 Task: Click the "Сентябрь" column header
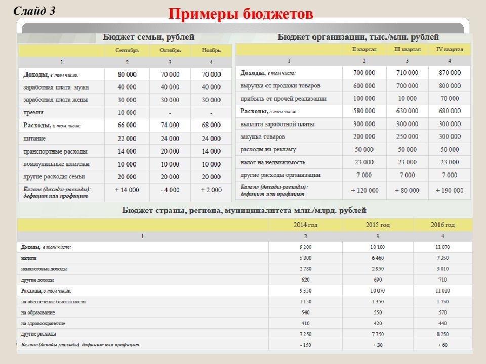point(127,50)
